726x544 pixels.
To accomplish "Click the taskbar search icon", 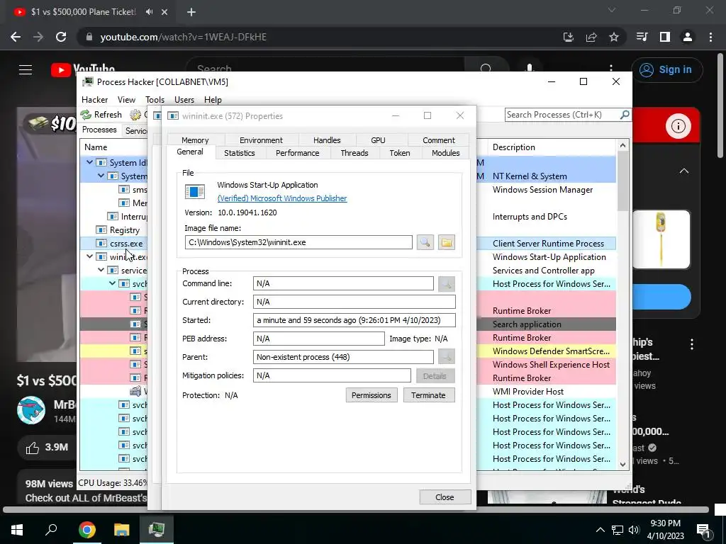I will click(51, 529).
